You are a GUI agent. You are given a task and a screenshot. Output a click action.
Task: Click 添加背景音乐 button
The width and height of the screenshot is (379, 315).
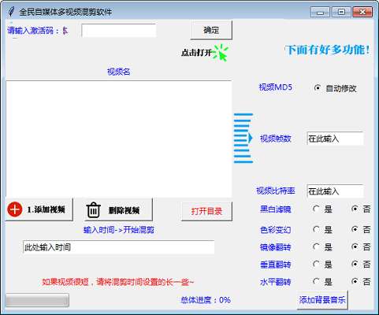[322, 300]
